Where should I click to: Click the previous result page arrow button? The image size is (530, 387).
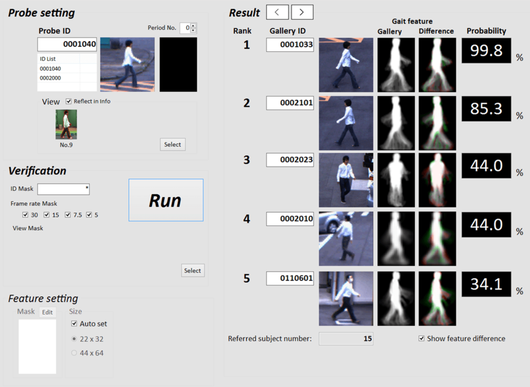point(277,12)
